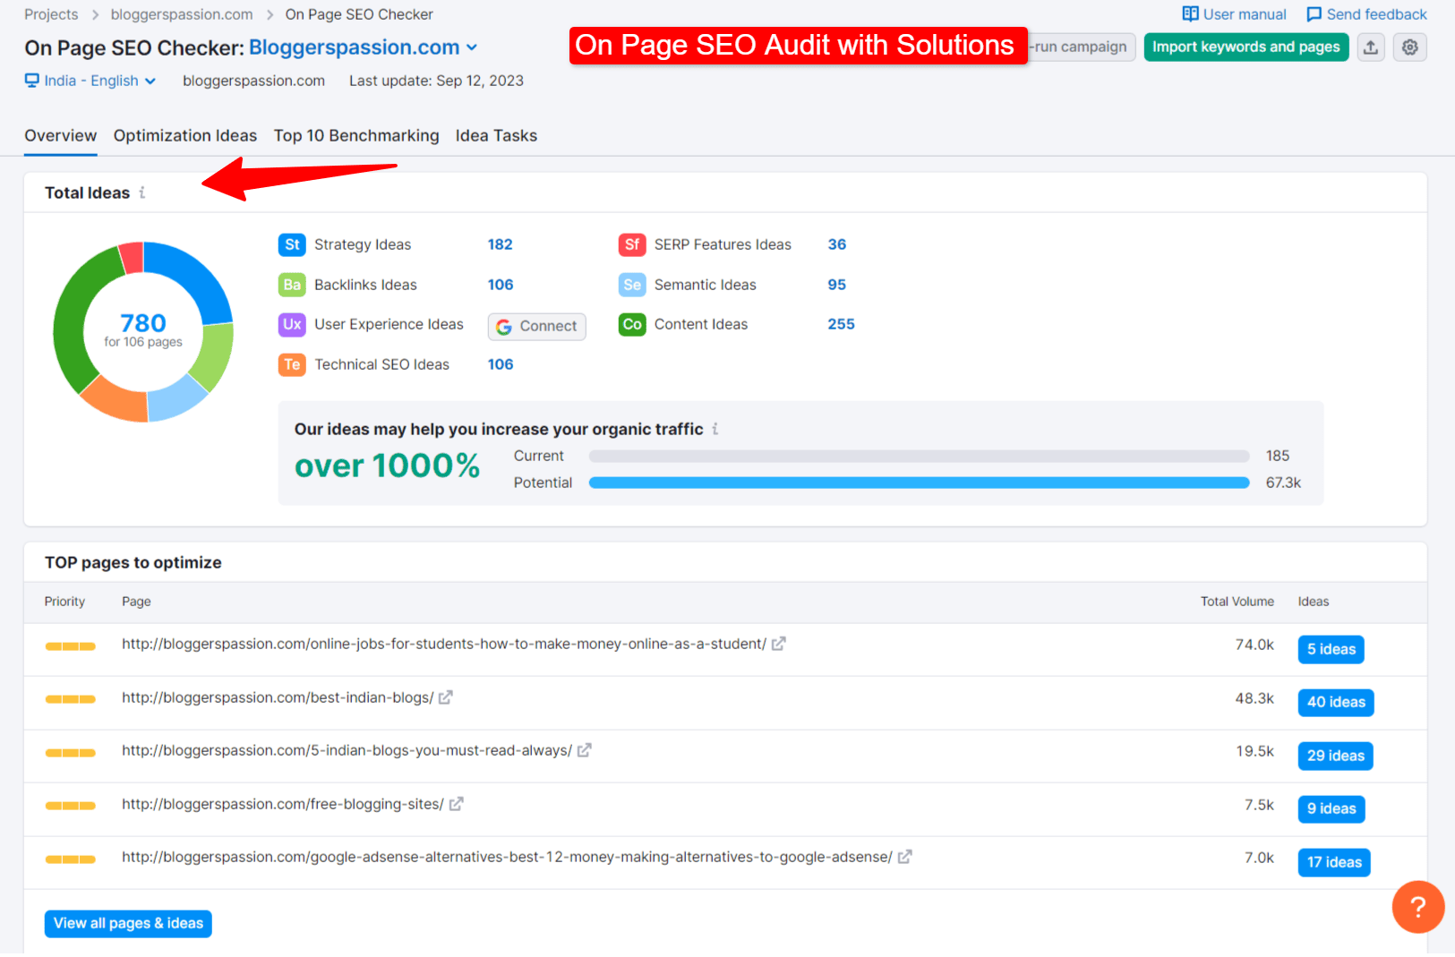1455x957 pixels.
Task: Open the settings gear icon
Action: [x=1409, y=47]
